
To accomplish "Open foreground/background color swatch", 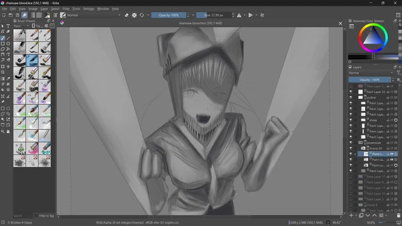I will pyautogui.click(x=47, y=15).
